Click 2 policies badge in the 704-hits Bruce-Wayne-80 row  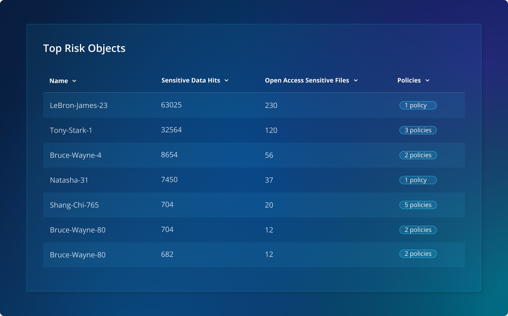[418, 230]
